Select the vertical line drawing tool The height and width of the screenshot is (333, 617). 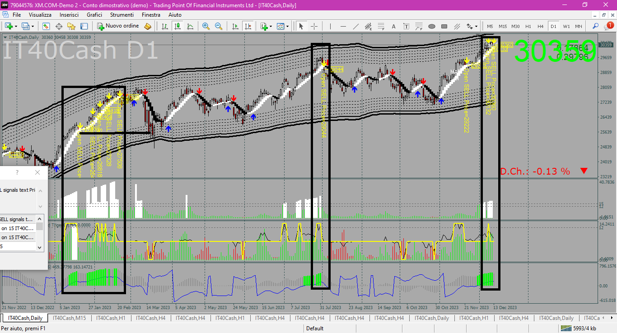click(330, 26)
